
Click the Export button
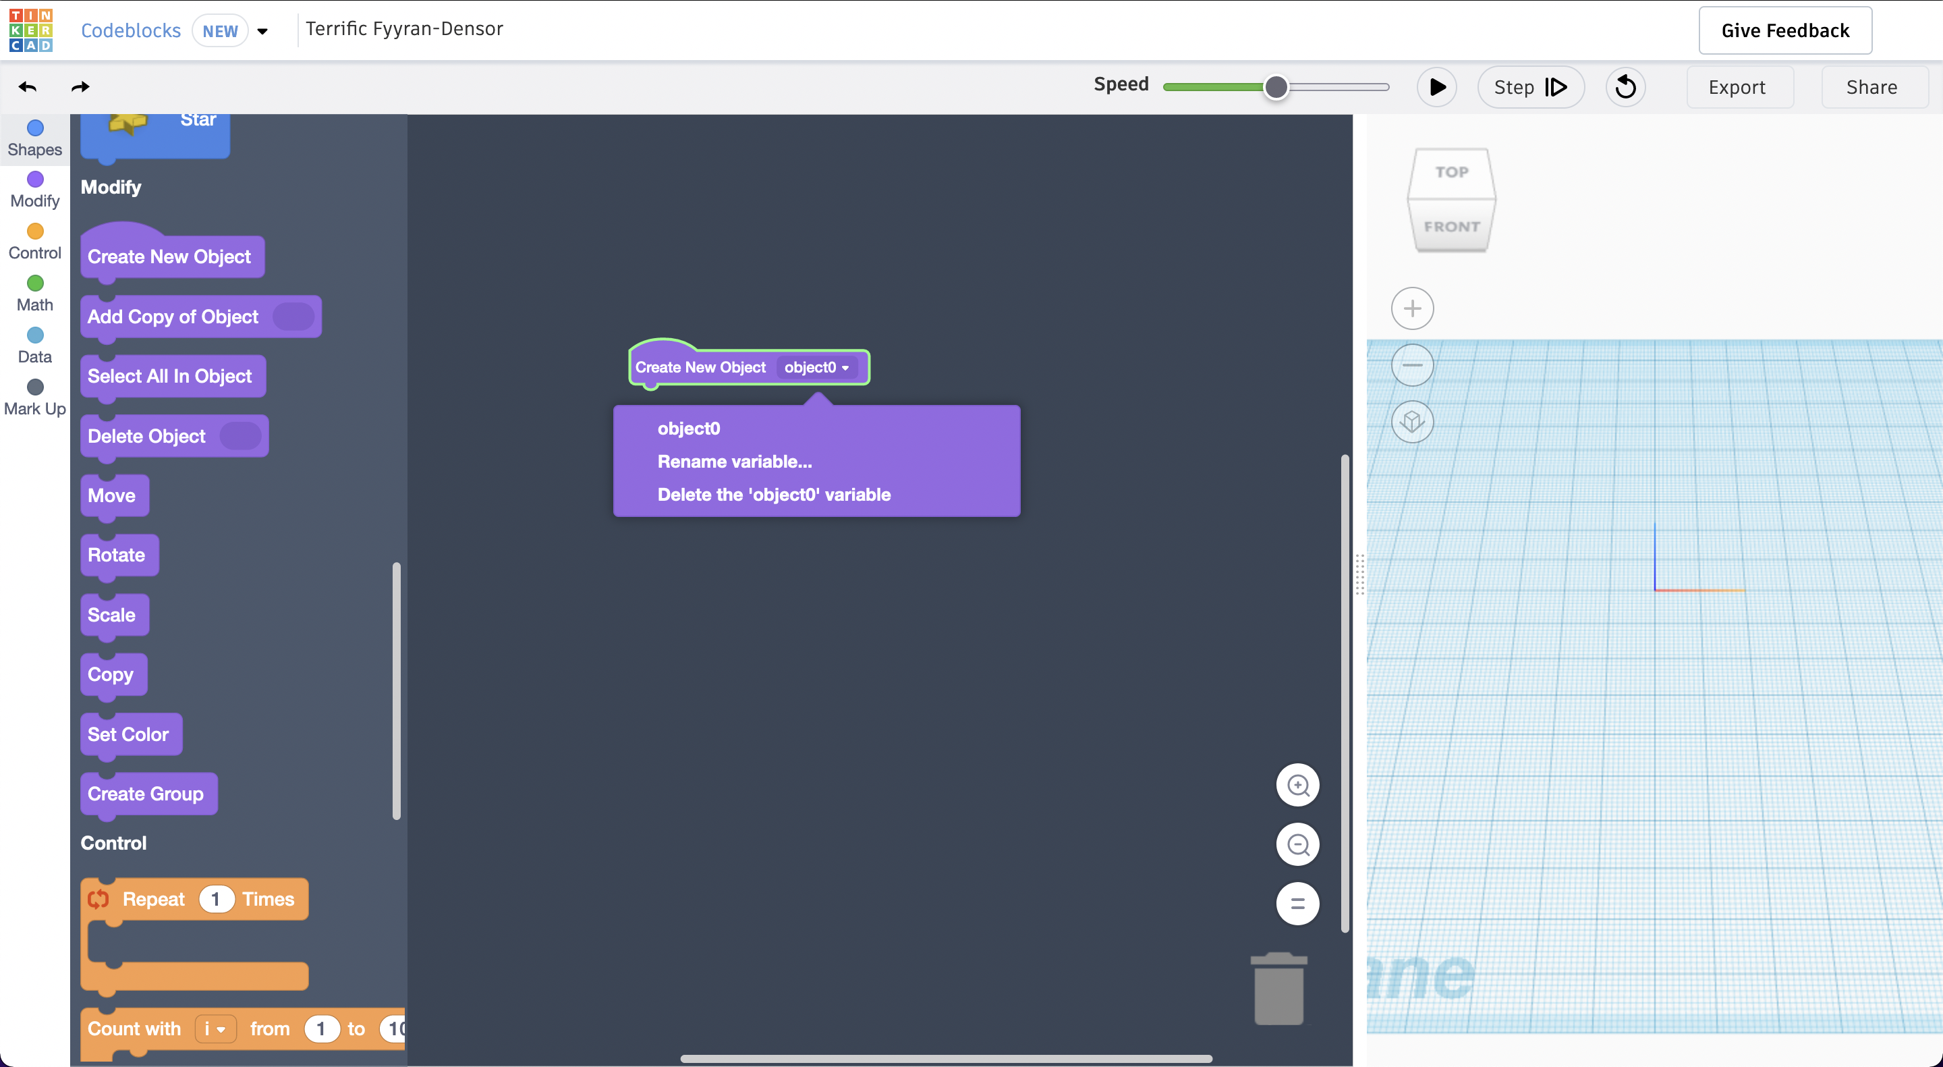[1736, 87]
